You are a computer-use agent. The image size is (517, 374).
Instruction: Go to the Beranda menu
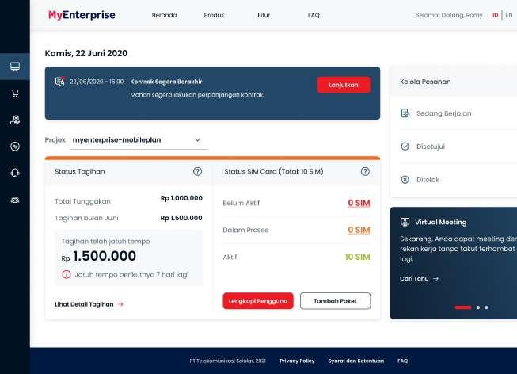coord(164,15)
